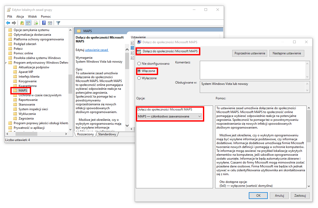This screenshot has width=318, height=208.
Task: Click the folder icon beside Połącz
Action: 10,49
